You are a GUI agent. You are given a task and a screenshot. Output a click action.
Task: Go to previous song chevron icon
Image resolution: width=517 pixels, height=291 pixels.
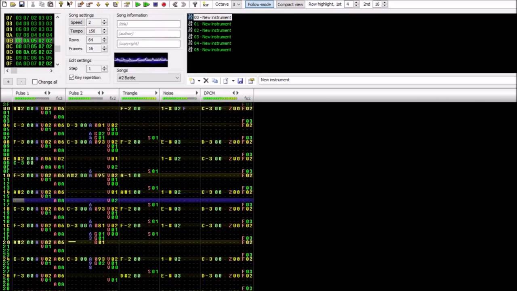[x=175, y=4]
